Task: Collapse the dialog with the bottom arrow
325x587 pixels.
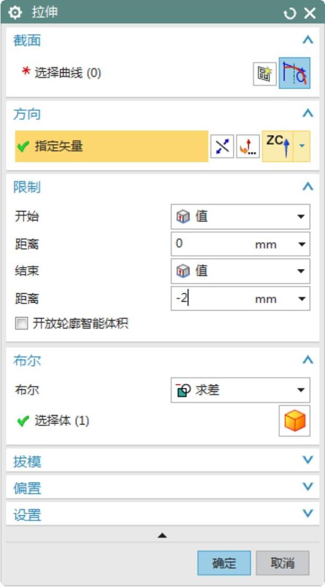Action: coord(162,535)
